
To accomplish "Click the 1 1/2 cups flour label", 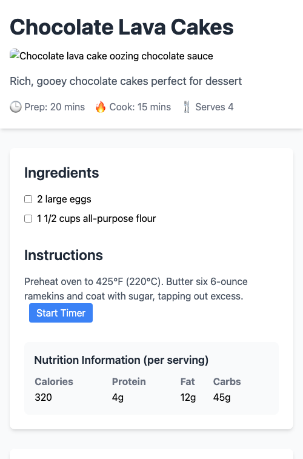I will pos(96,219).
